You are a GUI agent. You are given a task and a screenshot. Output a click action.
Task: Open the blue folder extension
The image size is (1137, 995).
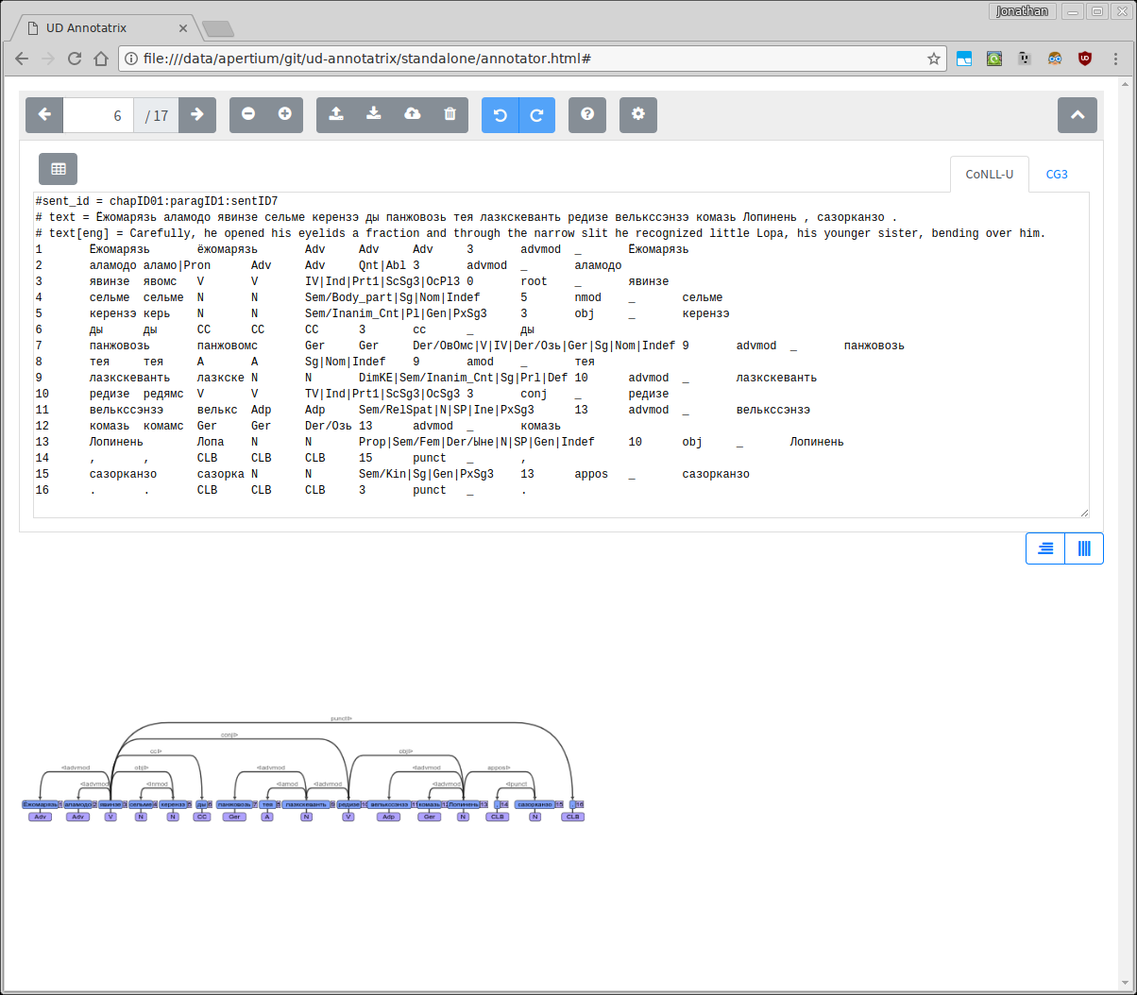(964, 59)
